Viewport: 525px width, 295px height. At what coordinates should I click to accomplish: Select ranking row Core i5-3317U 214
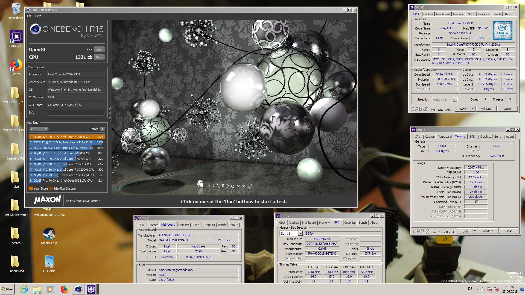pos(67,181)
